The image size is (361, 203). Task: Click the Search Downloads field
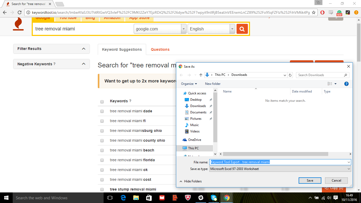pos(322,75)
